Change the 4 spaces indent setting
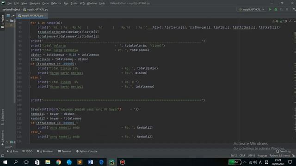This screenshot has width=296, height=166. 262,156
